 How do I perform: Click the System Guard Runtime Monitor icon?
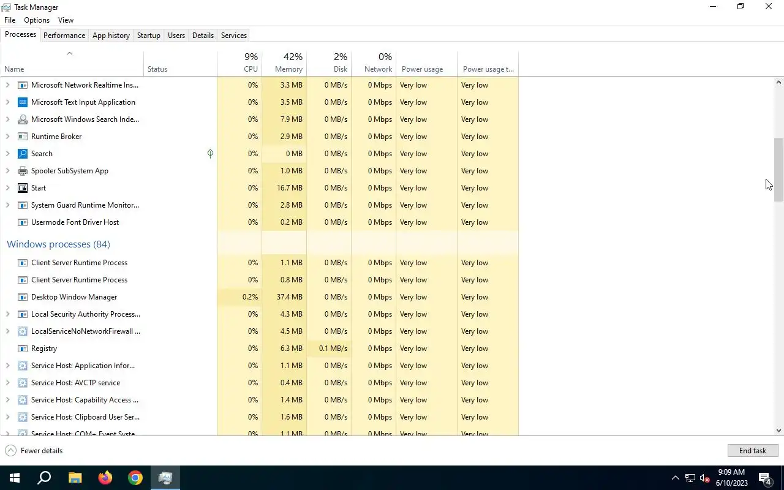(23, 205)
